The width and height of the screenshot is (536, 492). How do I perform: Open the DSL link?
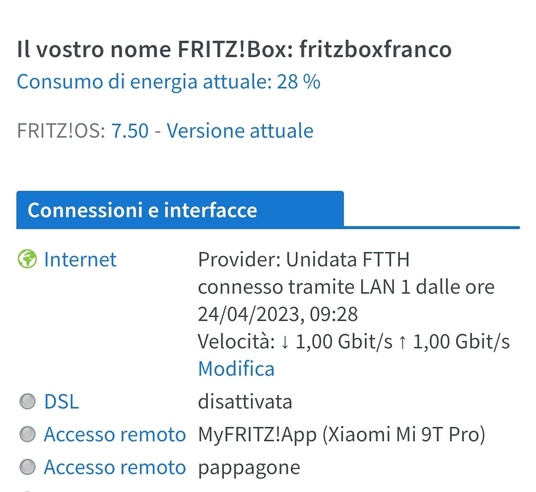click(62, 402)
